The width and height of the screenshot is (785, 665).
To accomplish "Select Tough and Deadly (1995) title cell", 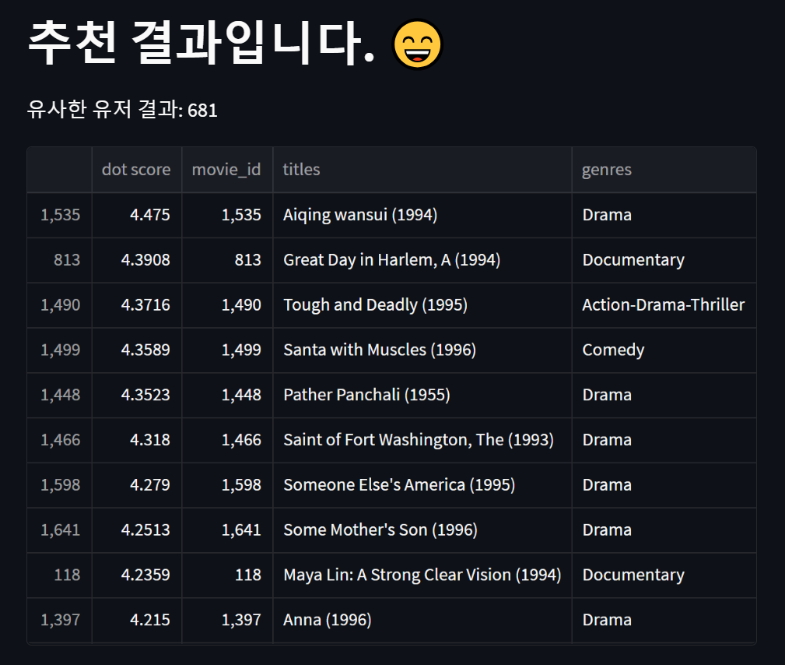I will [422, 305].
